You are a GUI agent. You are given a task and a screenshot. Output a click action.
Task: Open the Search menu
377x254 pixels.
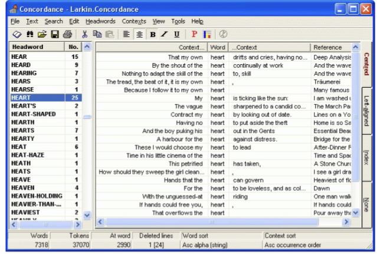[x=54, y=21]
